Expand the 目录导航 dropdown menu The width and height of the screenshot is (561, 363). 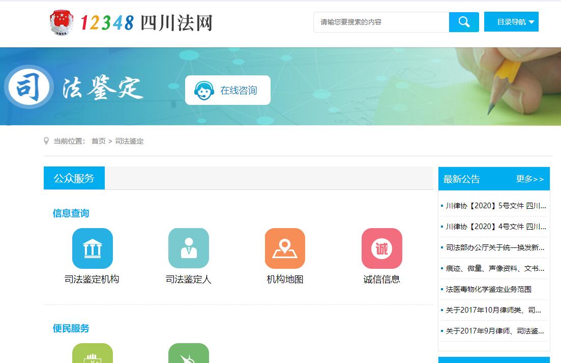[511, 22]
